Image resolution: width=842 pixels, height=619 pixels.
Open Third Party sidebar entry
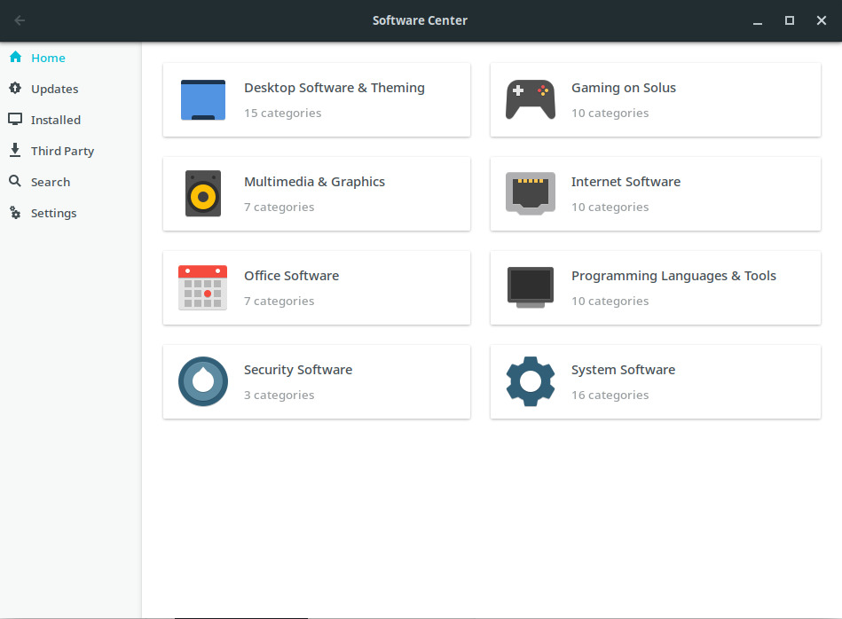pos(62,151)
